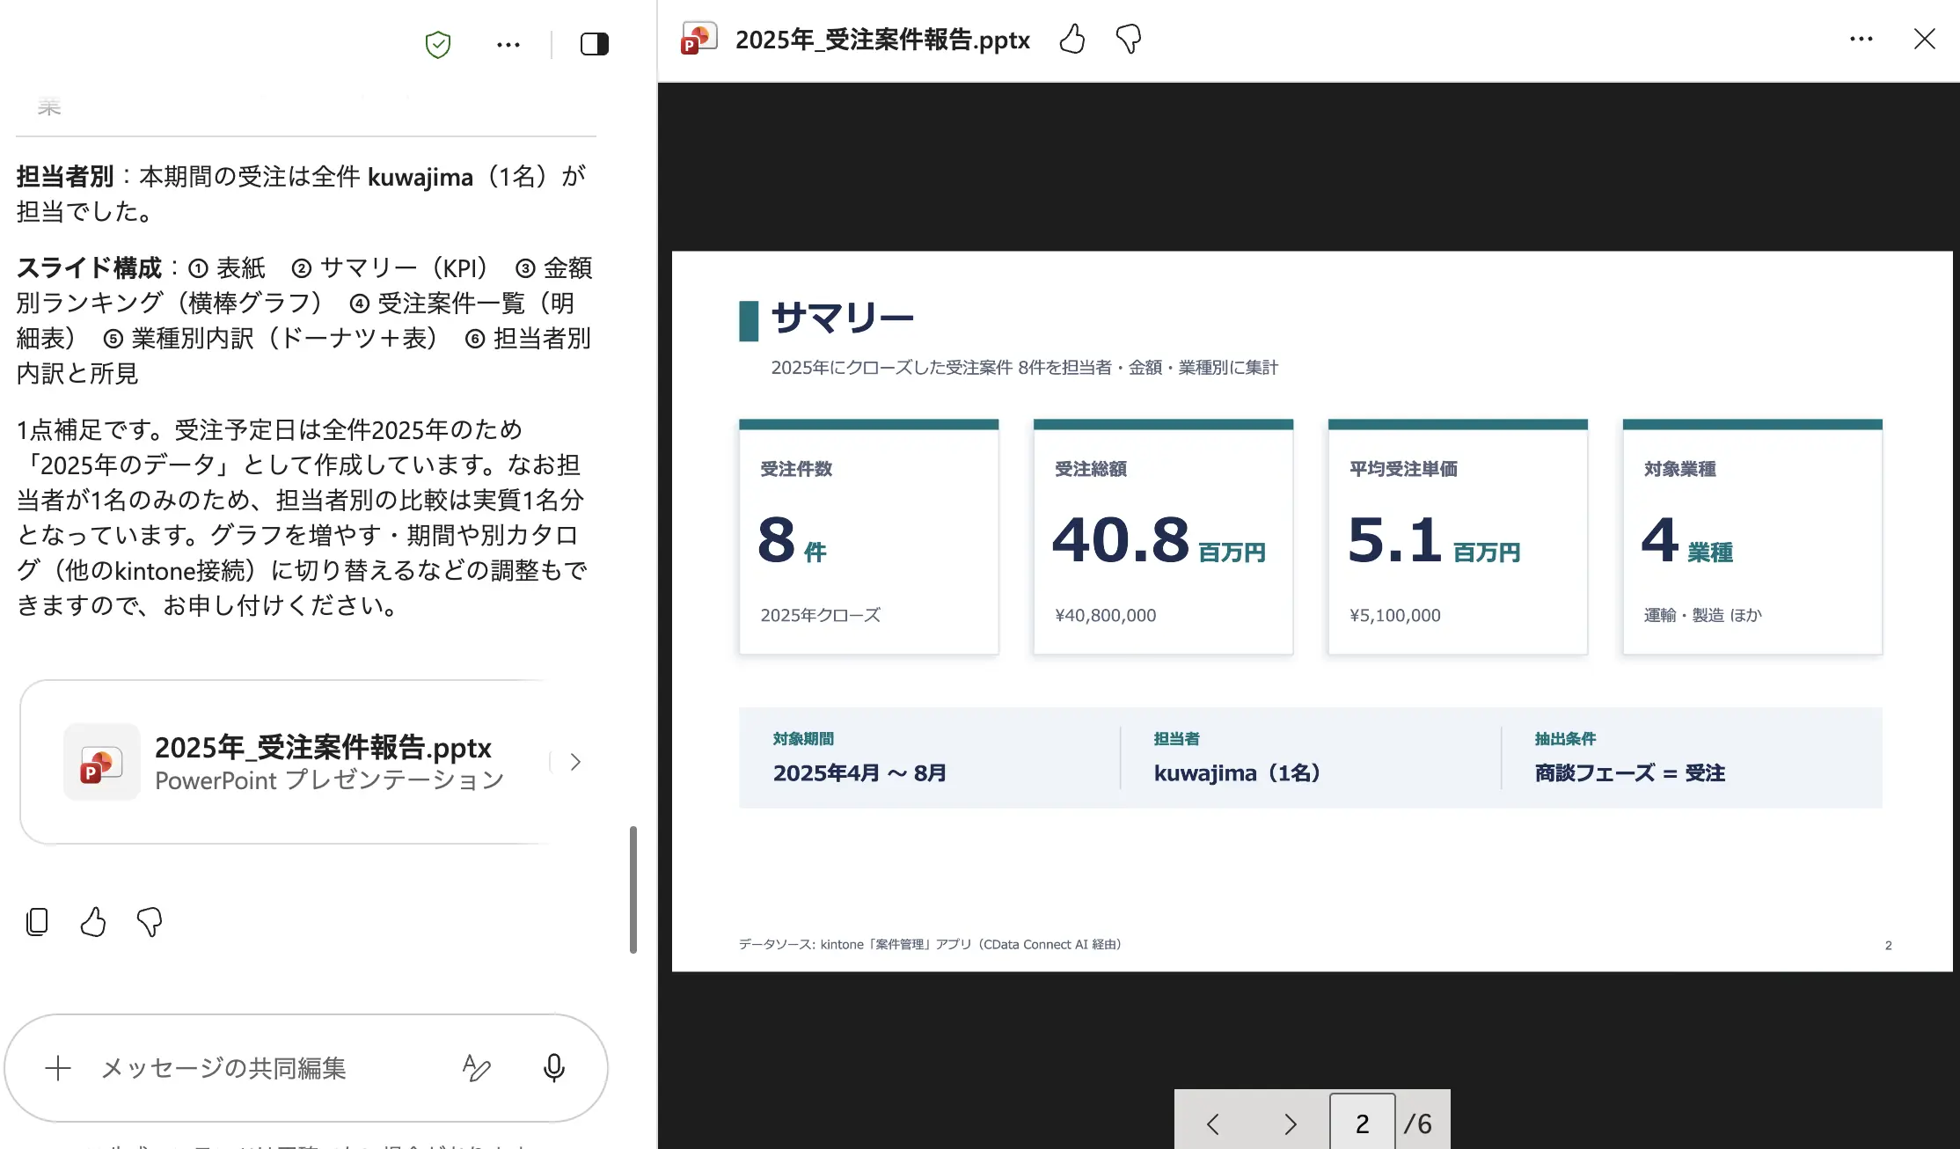Click the 受注件数 KPI card
Image resolution: width=1960 pixels, height=1149 pixels.
click(x=868, y=537)
